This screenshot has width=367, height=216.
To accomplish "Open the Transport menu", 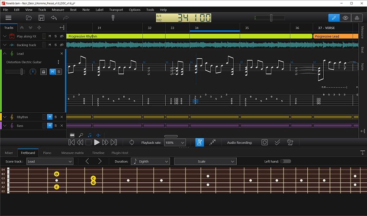I will click(x=116, y=10).
